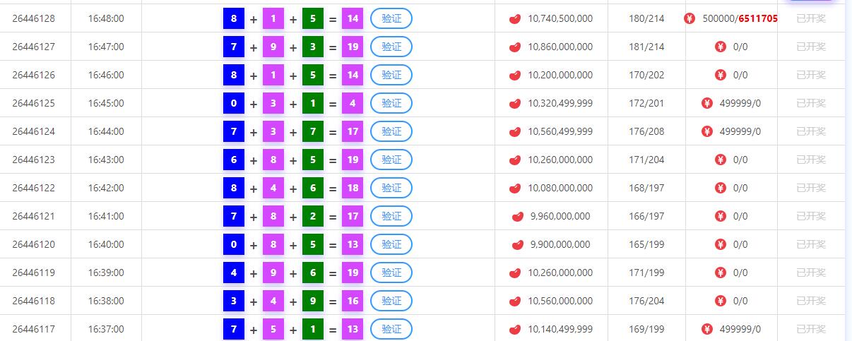Click the green 9 tile in row 26446118

[x=313, y=301]
